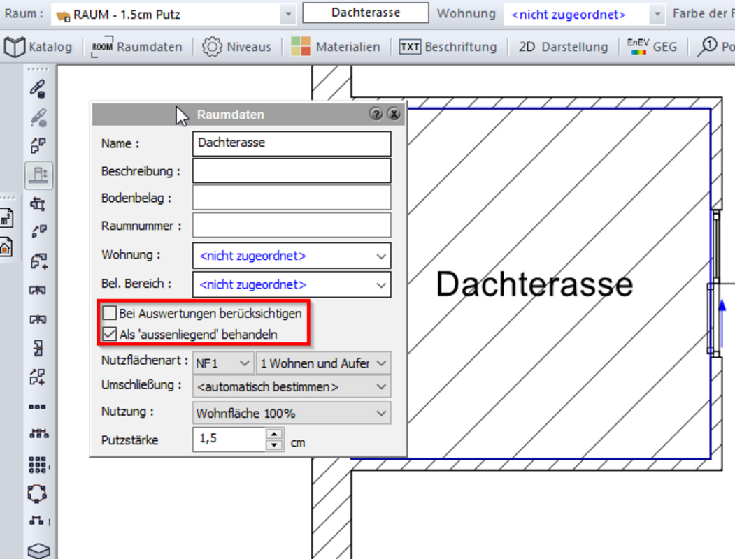Open the Wohnung dropdown in the Raumdaten dialog
This screenshot has height=559, width=735.
pos(382,256)
